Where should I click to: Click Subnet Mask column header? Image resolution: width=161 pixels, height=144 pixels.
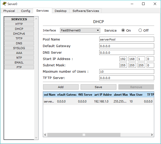(x=121, y=95)
